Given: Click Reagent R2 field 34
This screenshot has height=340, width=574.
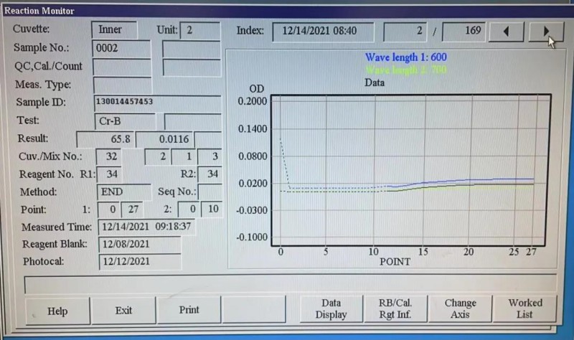Looking at the screenshot, I should [x=210, y=174].
